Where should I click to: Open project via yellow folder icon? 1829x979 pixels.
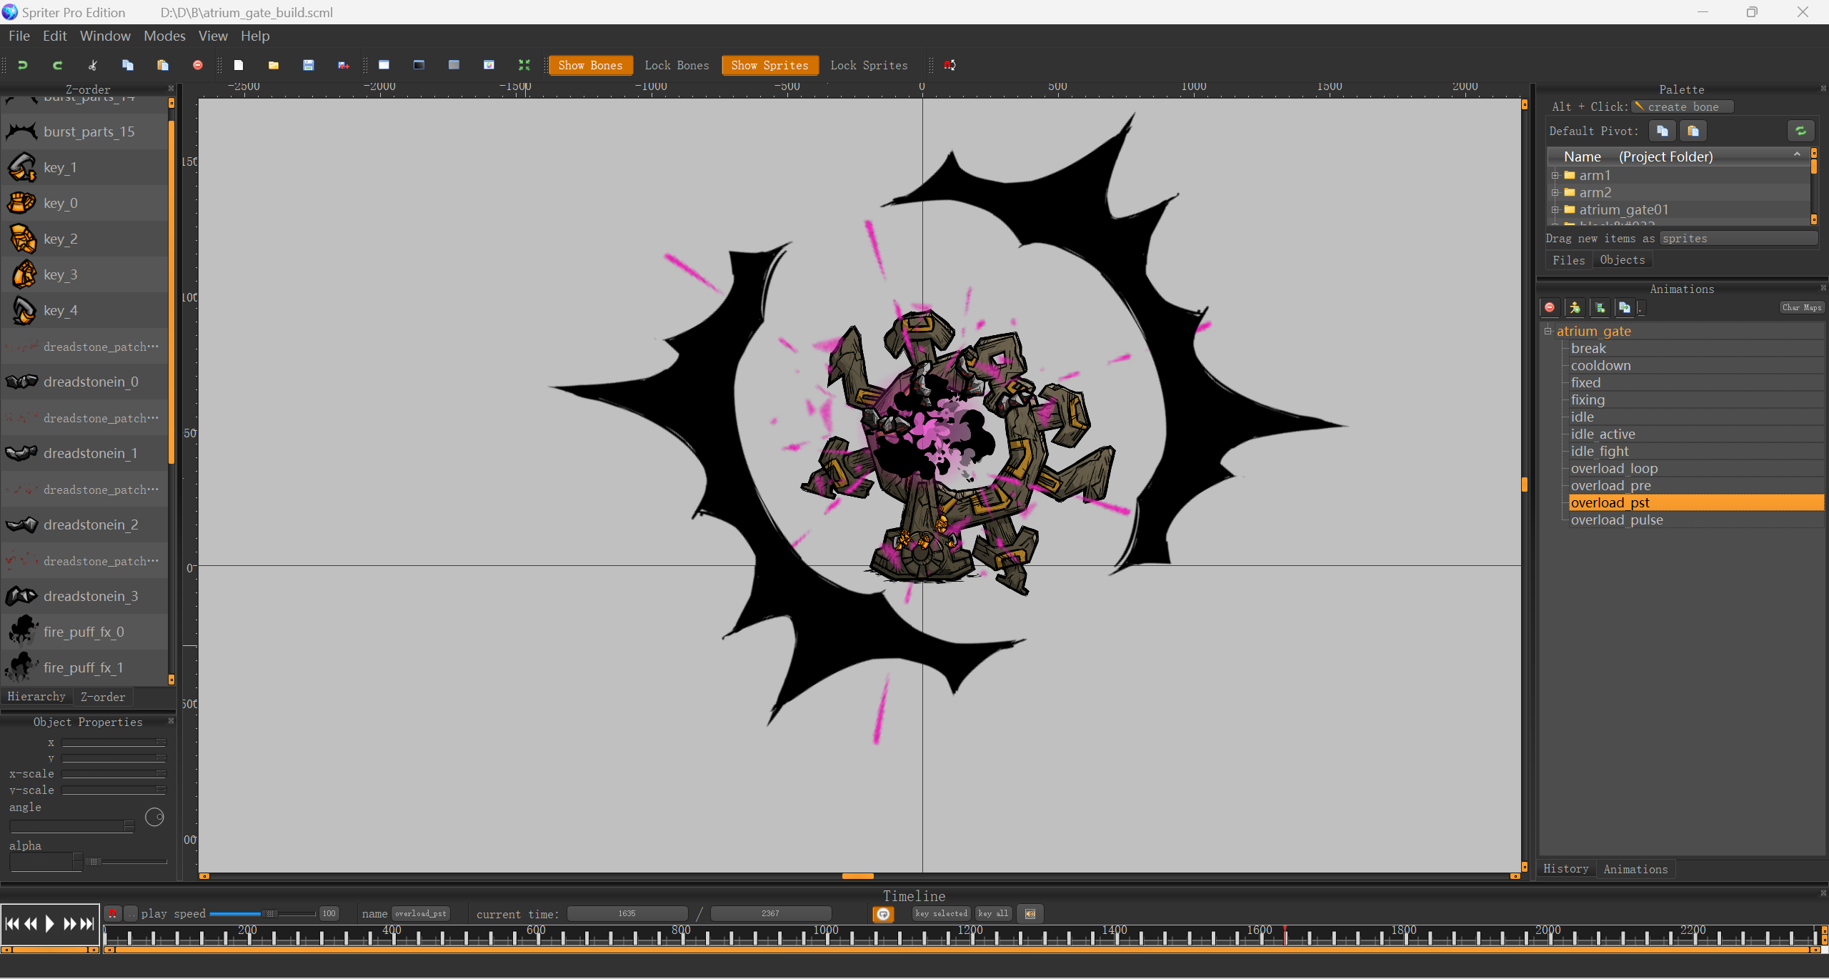pos(274,65)
